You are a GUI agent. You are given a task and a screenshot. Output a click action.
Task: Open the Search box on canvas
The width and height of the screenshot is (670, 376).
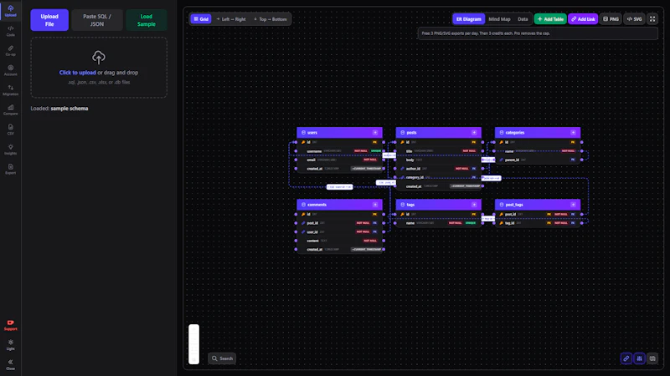point(222,358)
